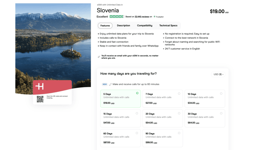Choose the 60 Days $87.00 plan card
This screenshot has height=150, width=270.
pyautogui.click(x=120, y=138)
